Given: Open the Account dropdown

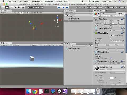Looking at the screenshot, I should (x=97, y=8).
